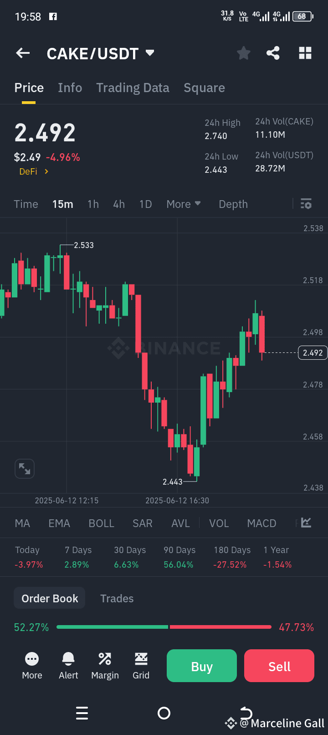This screenshot has height=735, width=328.
Task: Open Grid trading icon
Action: (141, 665)
